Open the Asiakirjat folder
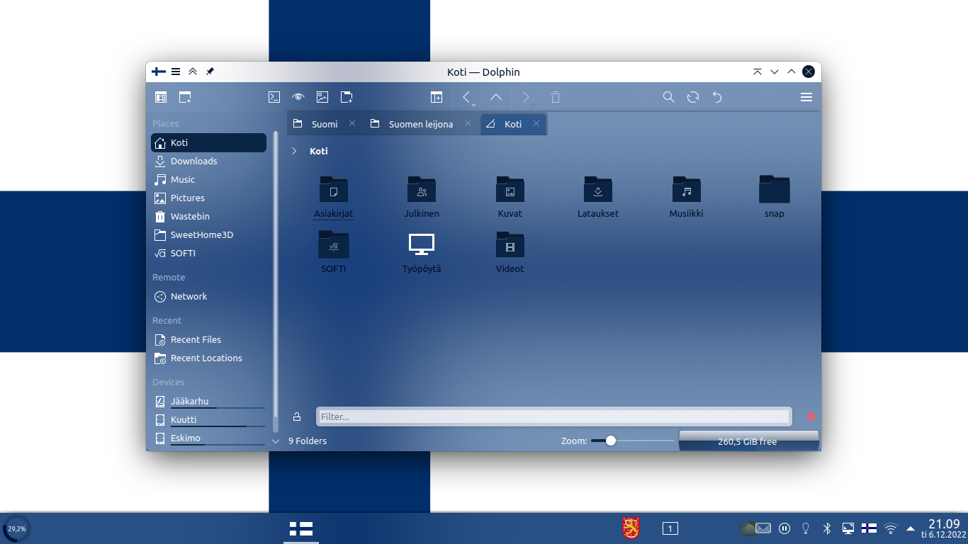Screen dimensions: 968x544 pyautogui.click(x=334, y=197)
